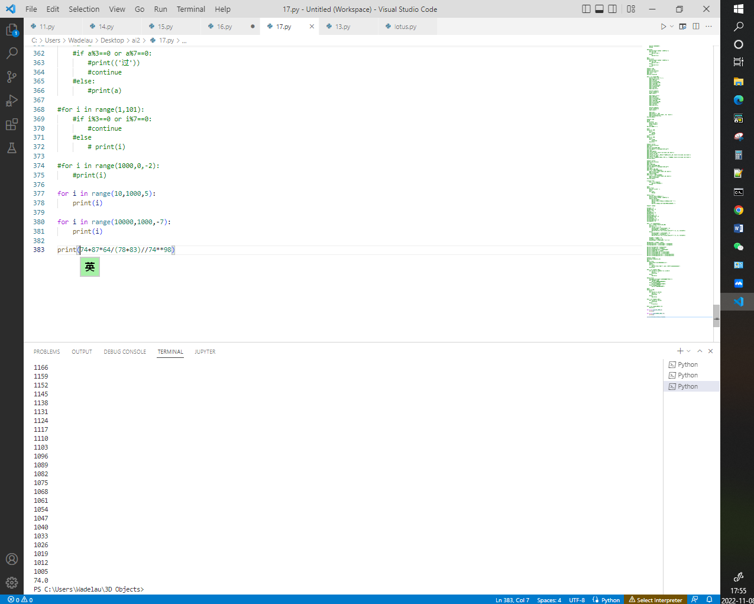Open Run and Debug view
Image resolution: width=754 pixels, height=604 pixels.
click(12, 101)
